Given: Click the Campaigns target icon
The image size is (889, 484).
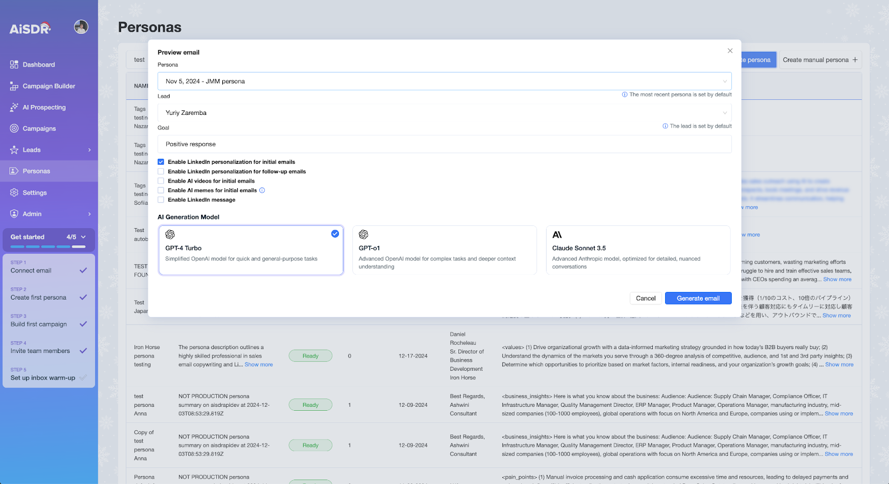Looking at the screenshot, I should tap(14, 128).
